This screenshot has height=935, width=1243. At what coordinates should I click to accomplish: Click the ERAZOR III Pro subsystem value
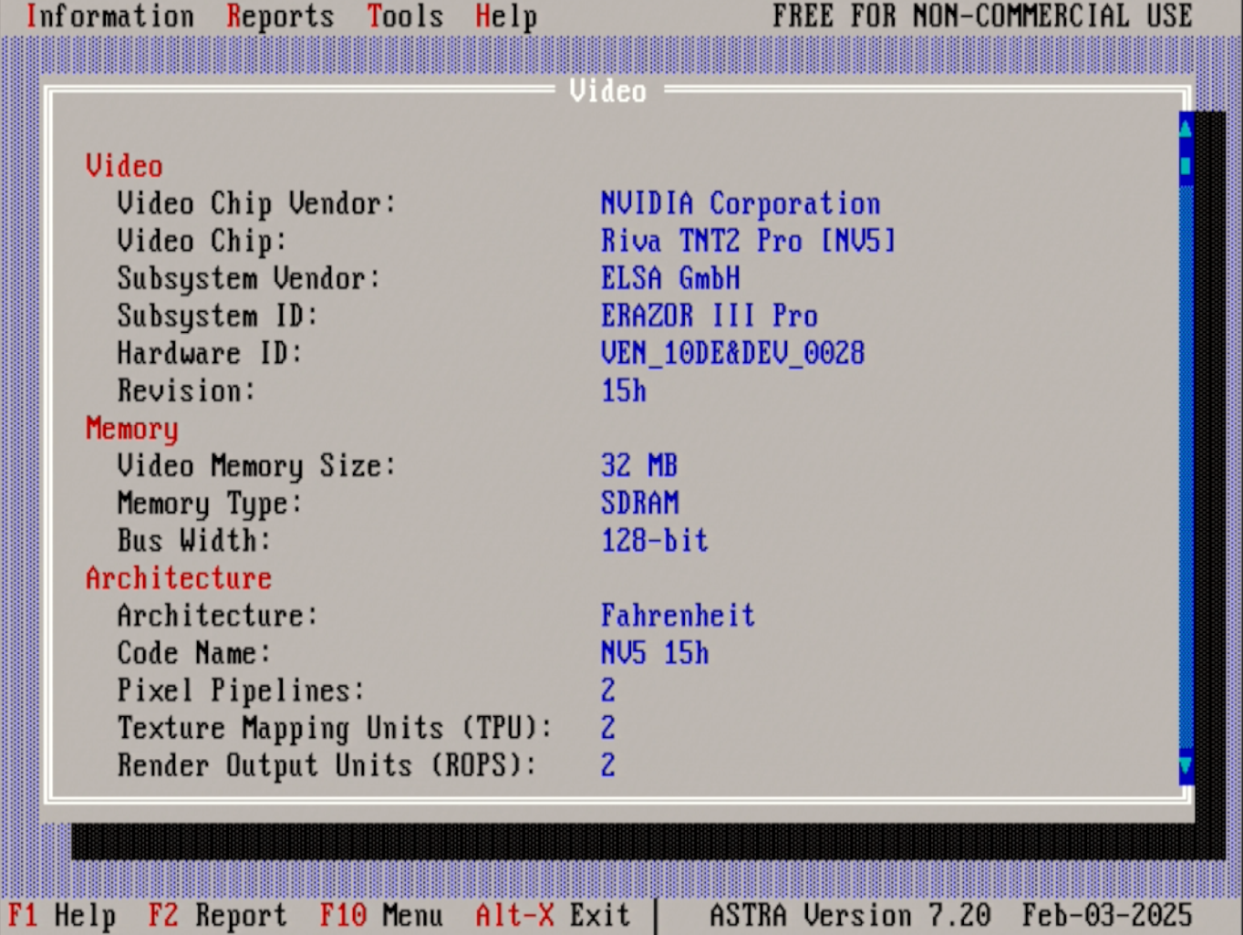[x=709, y=316]
